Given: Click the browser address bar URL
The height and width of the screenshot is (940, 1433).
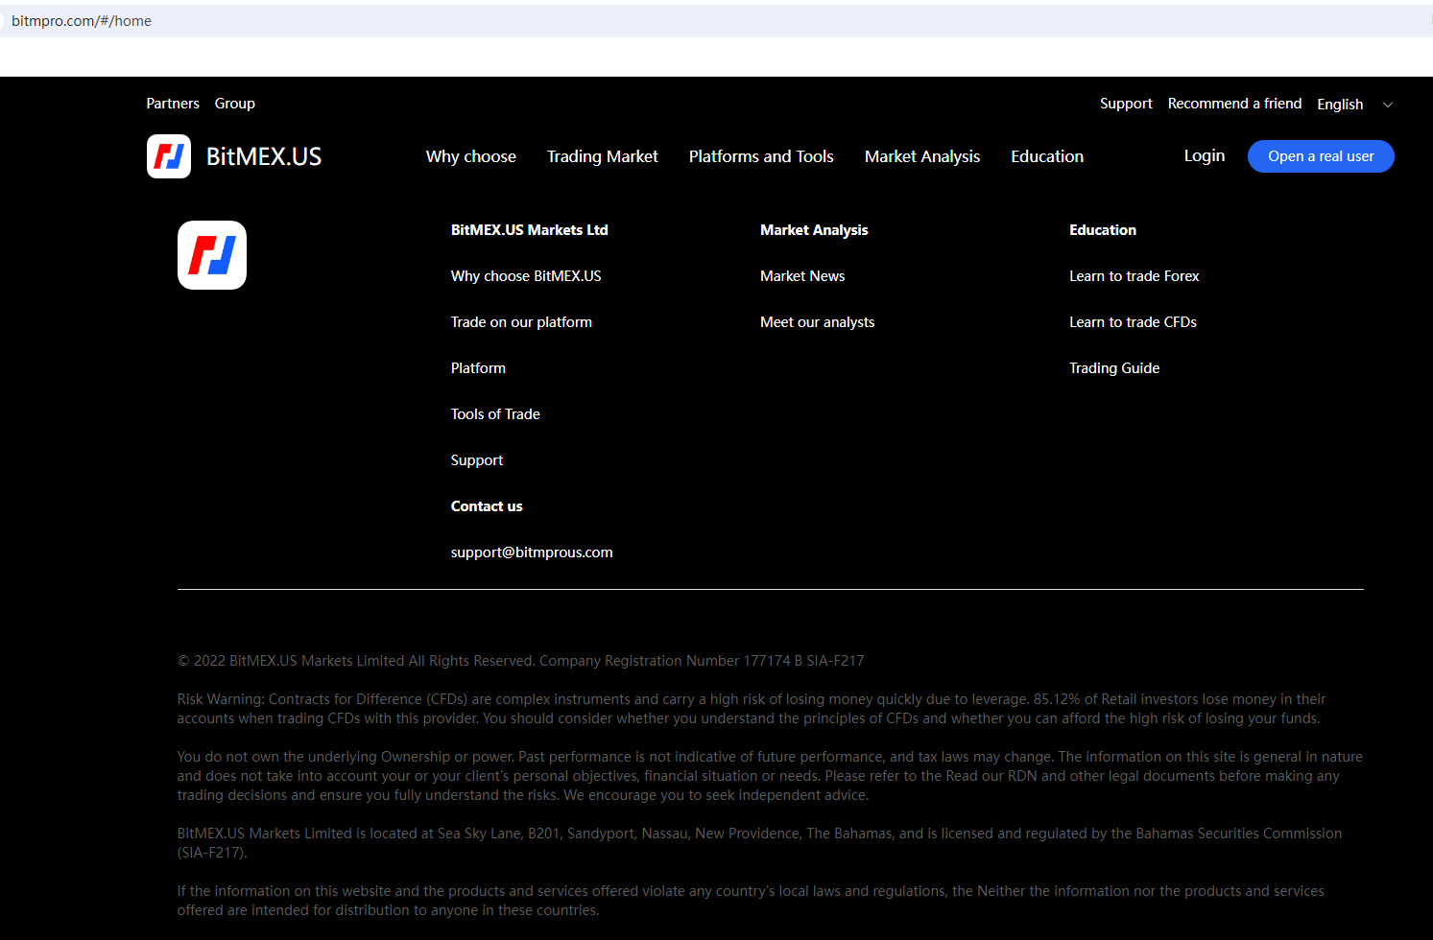Looking at the screenshot, I should pyautogui.click(x=82, y=21).
